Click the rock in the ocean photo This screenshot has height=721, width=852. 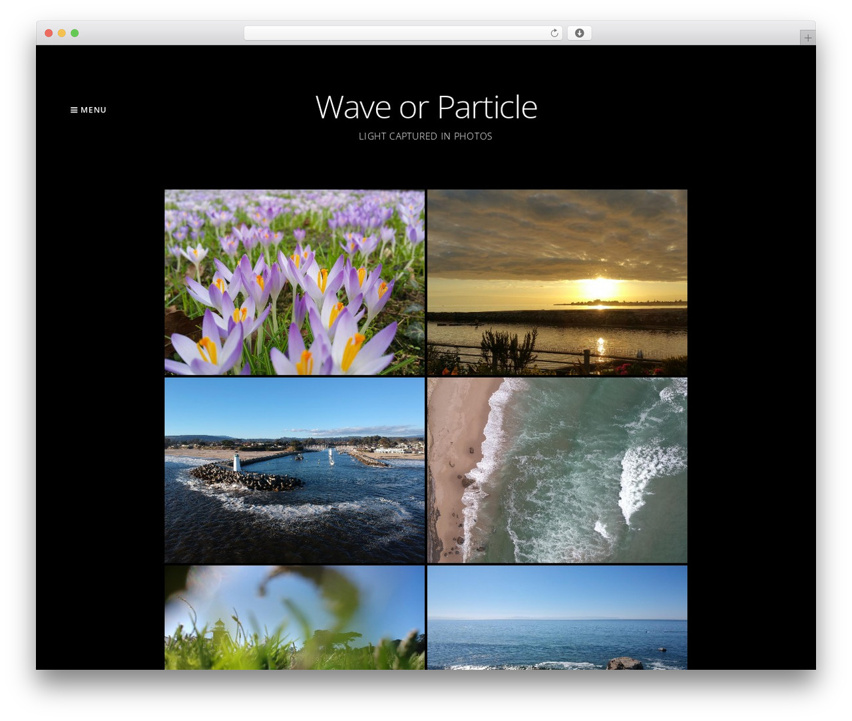point(624,663)
